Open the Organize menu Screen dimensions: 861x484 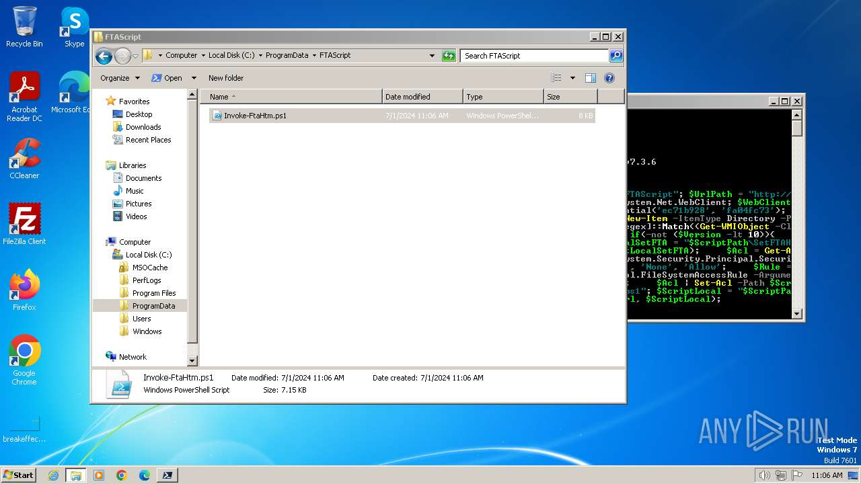(120, 78)
